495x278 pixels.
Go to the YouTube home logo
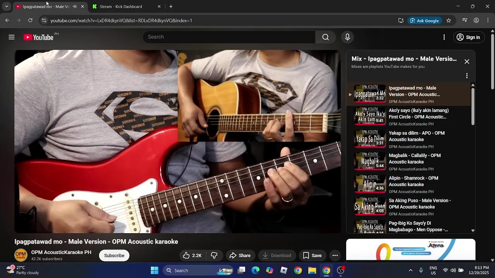(x=38, y=37)
